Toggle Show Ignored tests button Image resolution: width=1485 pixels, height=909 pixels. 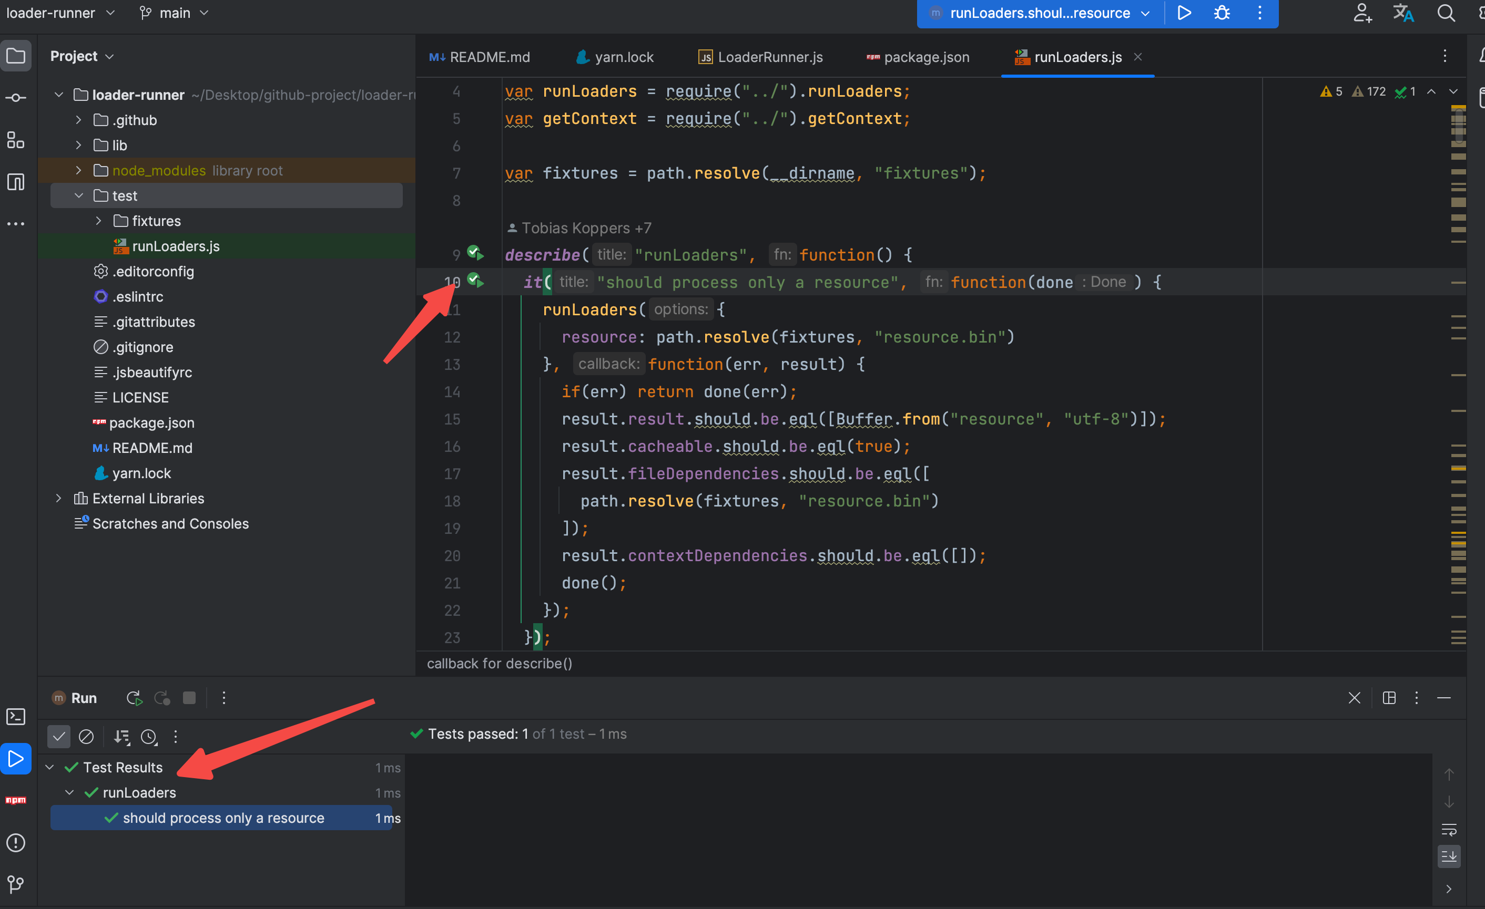tap(86, 736)
